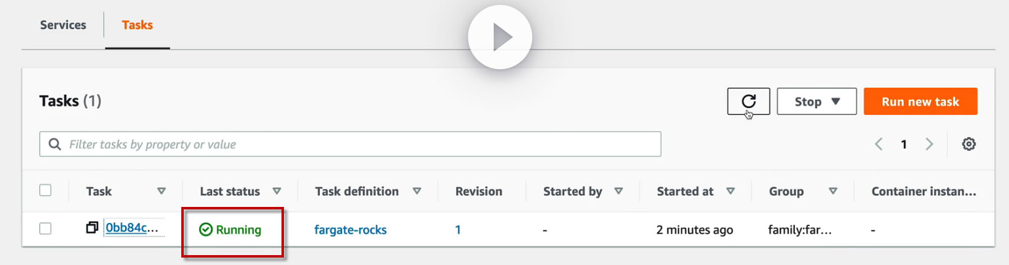The width and height of the screenshot is (1009, 265).
Task: Click Run new task button
Action: 920,101
